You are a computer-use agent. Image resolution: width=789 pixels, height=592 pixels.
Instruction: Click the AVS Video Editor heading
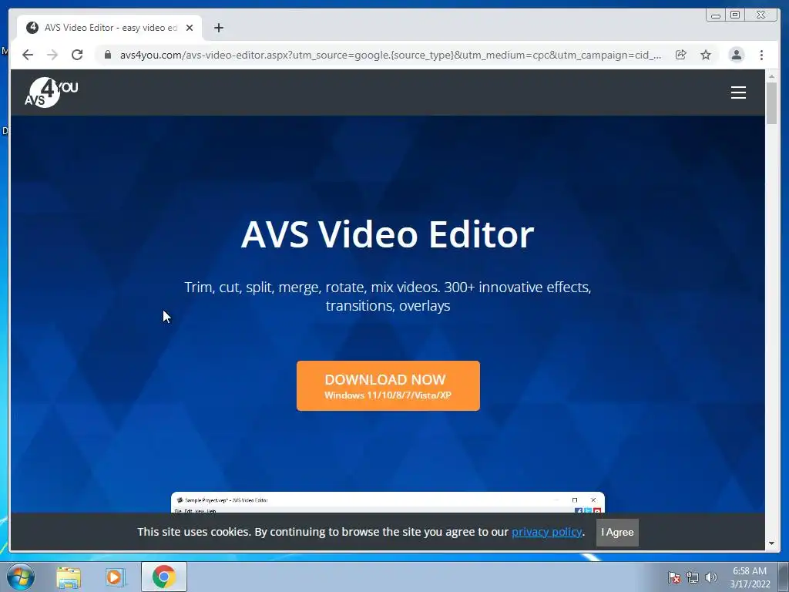(388, 234)
